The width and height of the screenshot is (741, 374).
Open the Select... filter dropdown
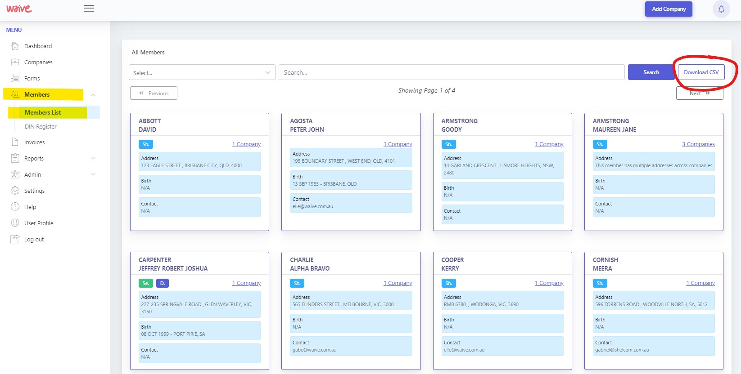coord(202,72)
